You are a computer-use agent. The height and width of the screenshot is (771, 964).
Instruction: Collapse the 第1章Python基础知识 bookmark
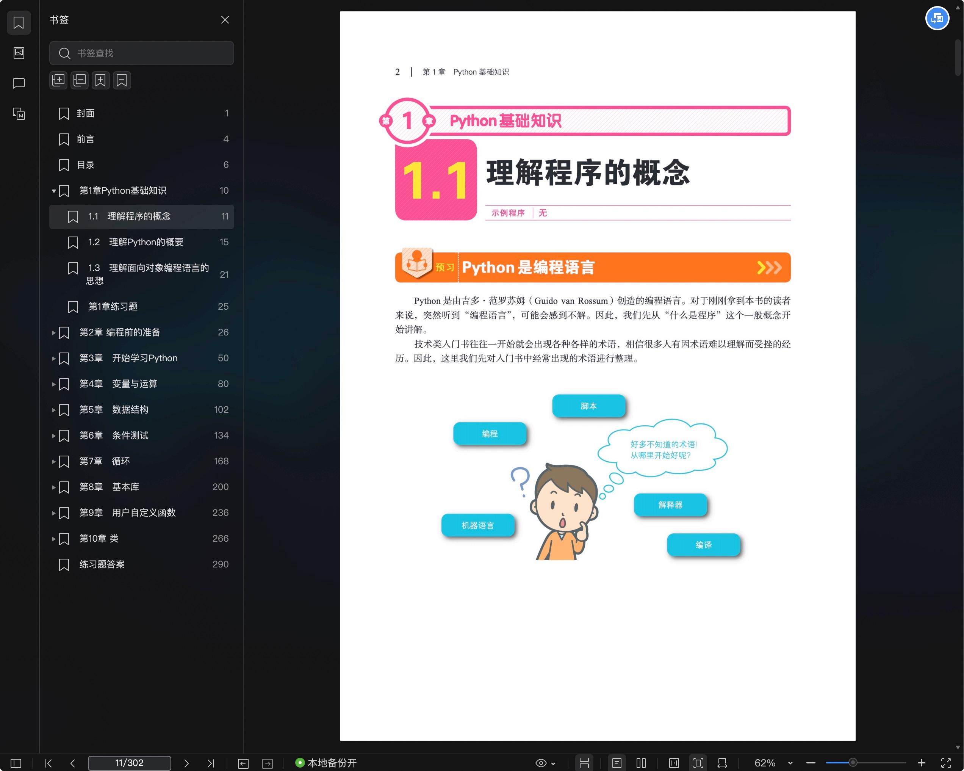(54, 191)
